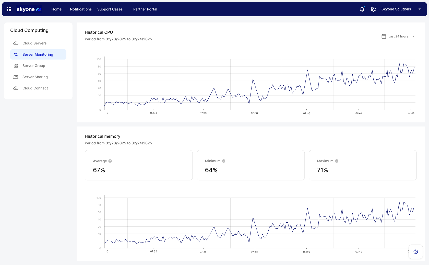Open the app grid launcher icon

(9, 9)
